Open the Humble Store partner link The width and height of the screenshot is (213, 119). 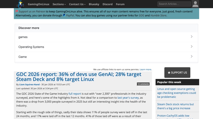(158, 15)
